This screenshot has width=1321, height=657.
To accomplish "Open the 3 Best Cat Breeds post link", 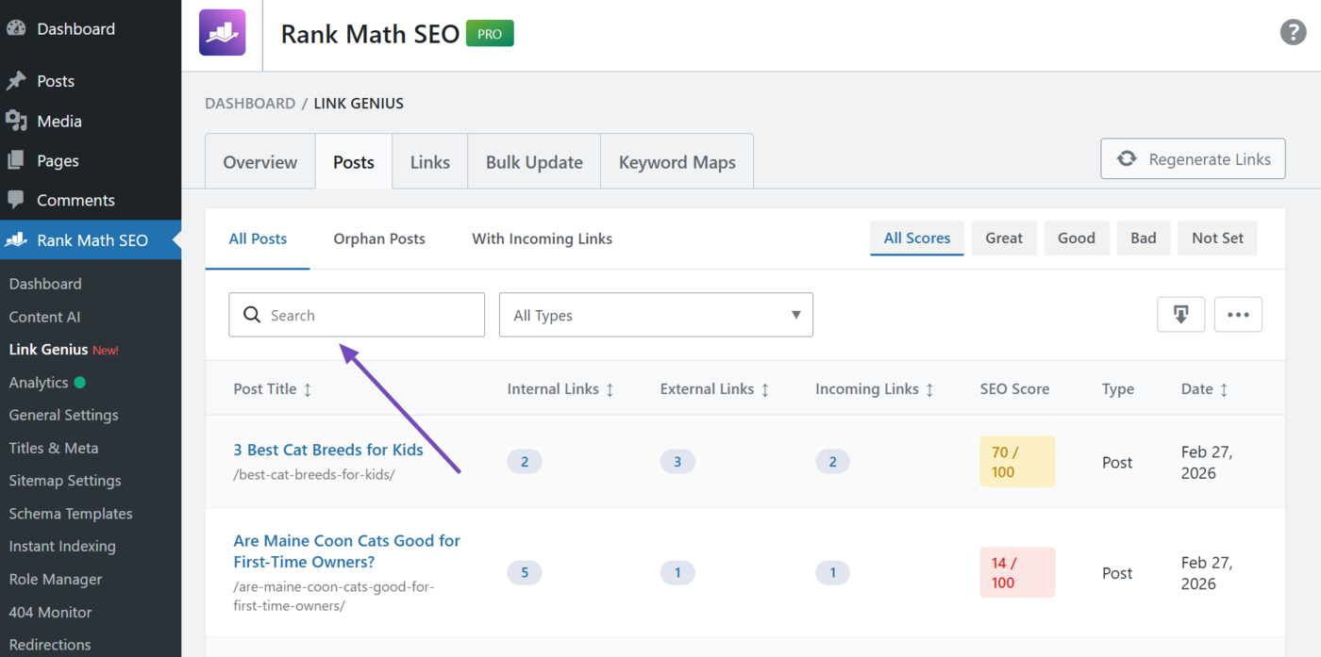I will [328, 450].
